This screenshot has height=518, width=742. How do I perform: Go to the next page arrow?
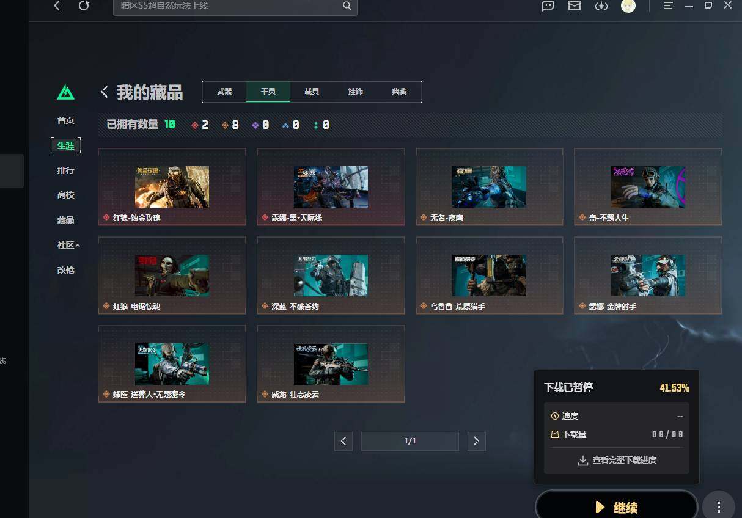tap(476, 441)
